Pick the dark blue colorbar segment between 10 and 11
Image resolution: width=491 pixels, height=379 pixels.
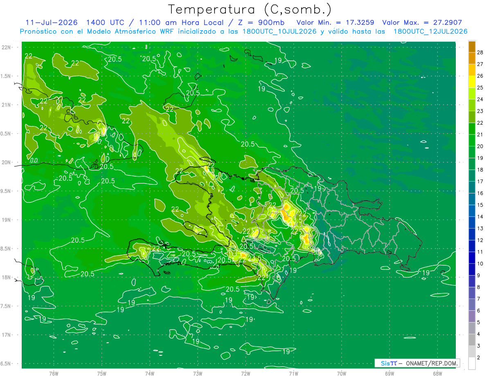tap(472, 258)
